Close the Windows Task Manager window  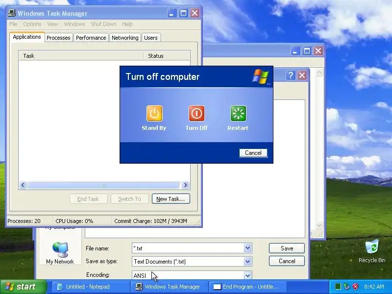click(x=195, y=13)
